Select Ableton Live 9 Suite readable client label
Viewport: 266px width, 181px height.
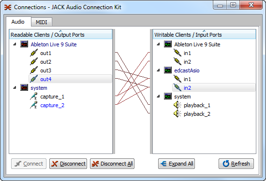(54, 44)
